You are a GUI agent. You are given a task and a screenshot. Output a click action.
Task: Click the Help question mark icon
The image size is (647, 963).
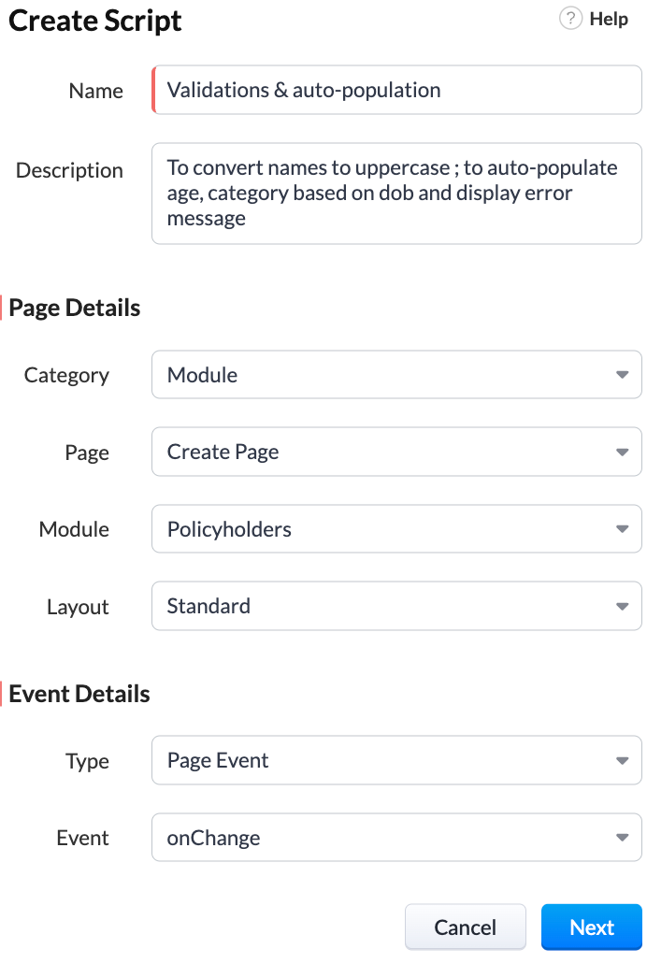pyautogui.click(x=569, y=18)
